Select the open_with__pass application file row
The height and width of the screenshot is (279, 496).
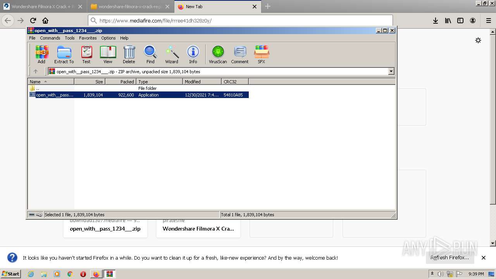[139, 95]
